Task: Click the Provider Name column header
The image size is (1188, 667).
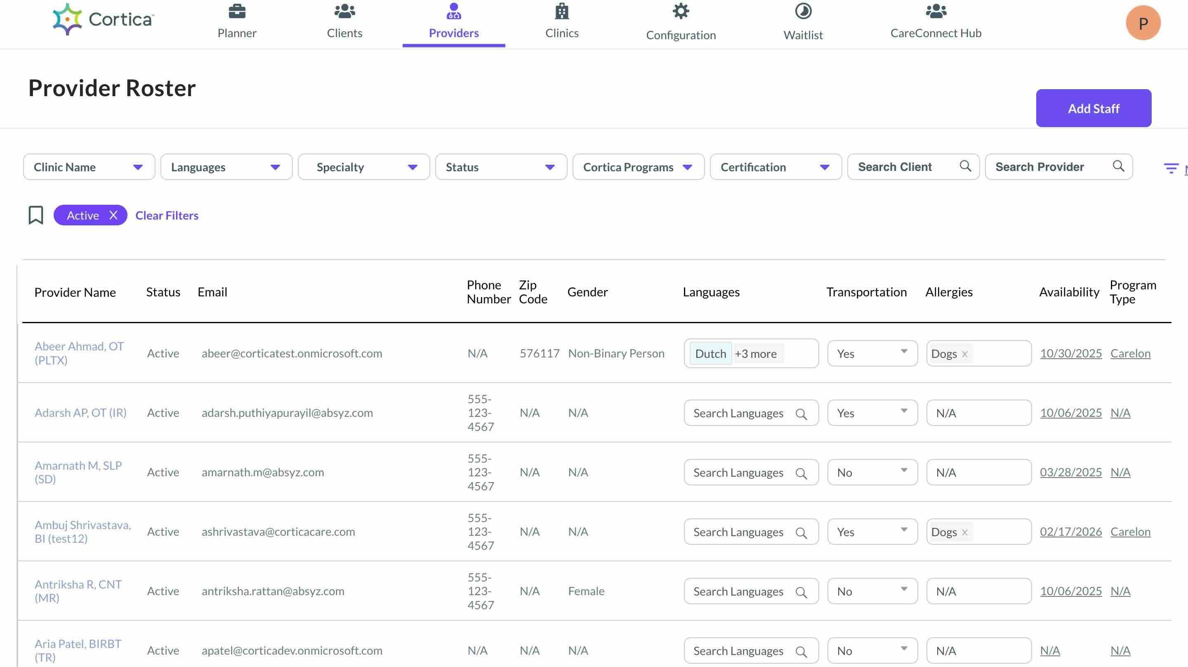Action: (75, 292)
